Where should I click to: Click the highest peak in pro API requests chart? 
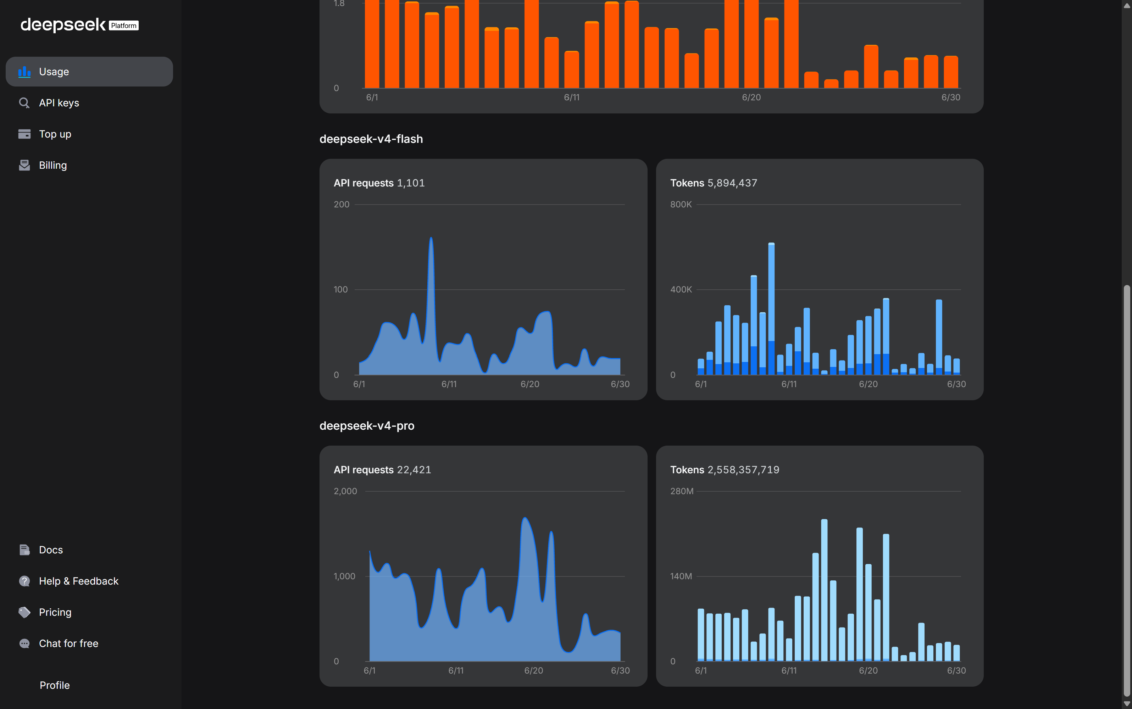tap(525, 519)
